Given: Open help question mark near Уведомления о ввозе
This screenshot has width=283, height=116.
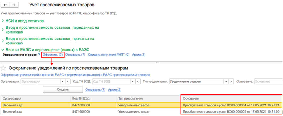Looking at the screenshot, I should coord(39,55).
